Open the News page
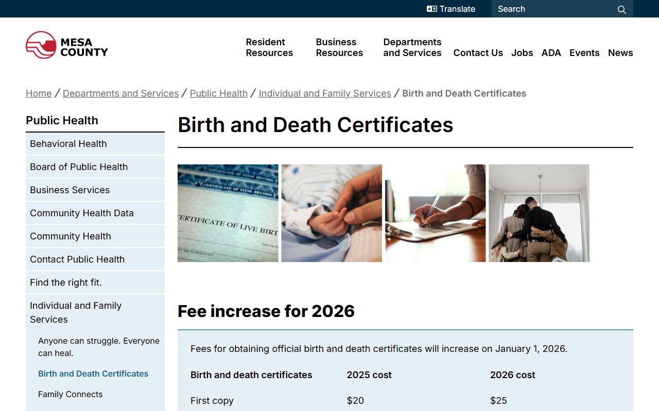659x411 pixels. coord(620,53)
